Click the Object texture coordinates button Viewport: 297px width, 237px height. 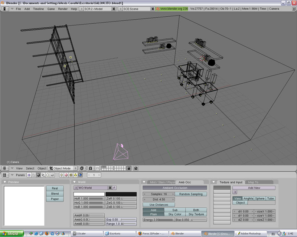(240, 203)
